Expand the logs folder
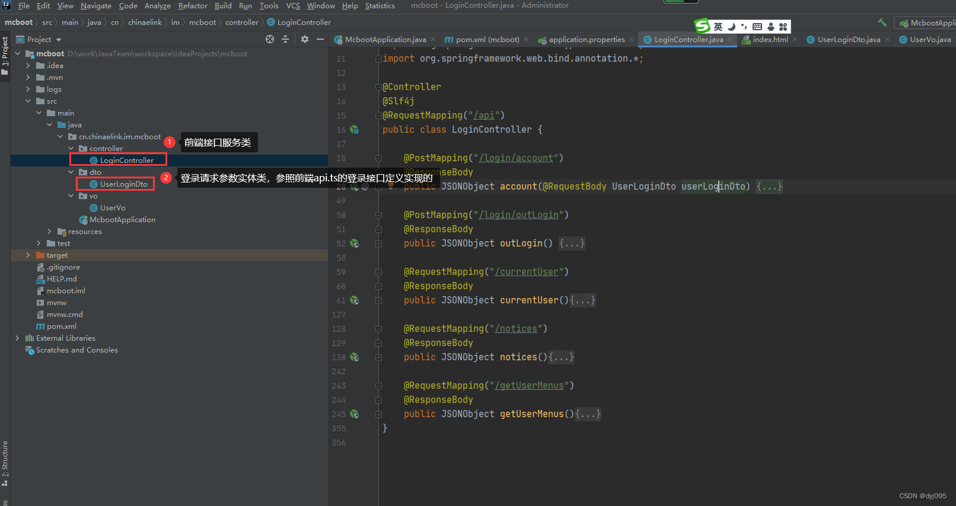Viewport: 956px width, 506px height. [x=28, y=89]
